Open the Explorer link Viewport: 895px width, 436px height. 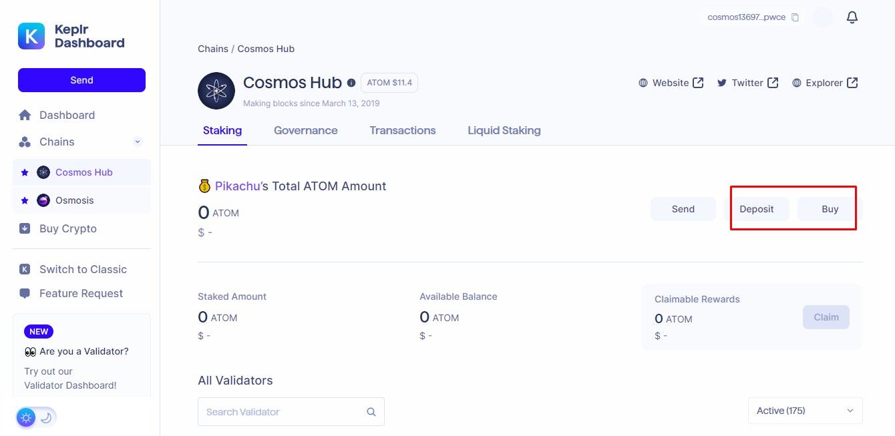pos(824,83)
